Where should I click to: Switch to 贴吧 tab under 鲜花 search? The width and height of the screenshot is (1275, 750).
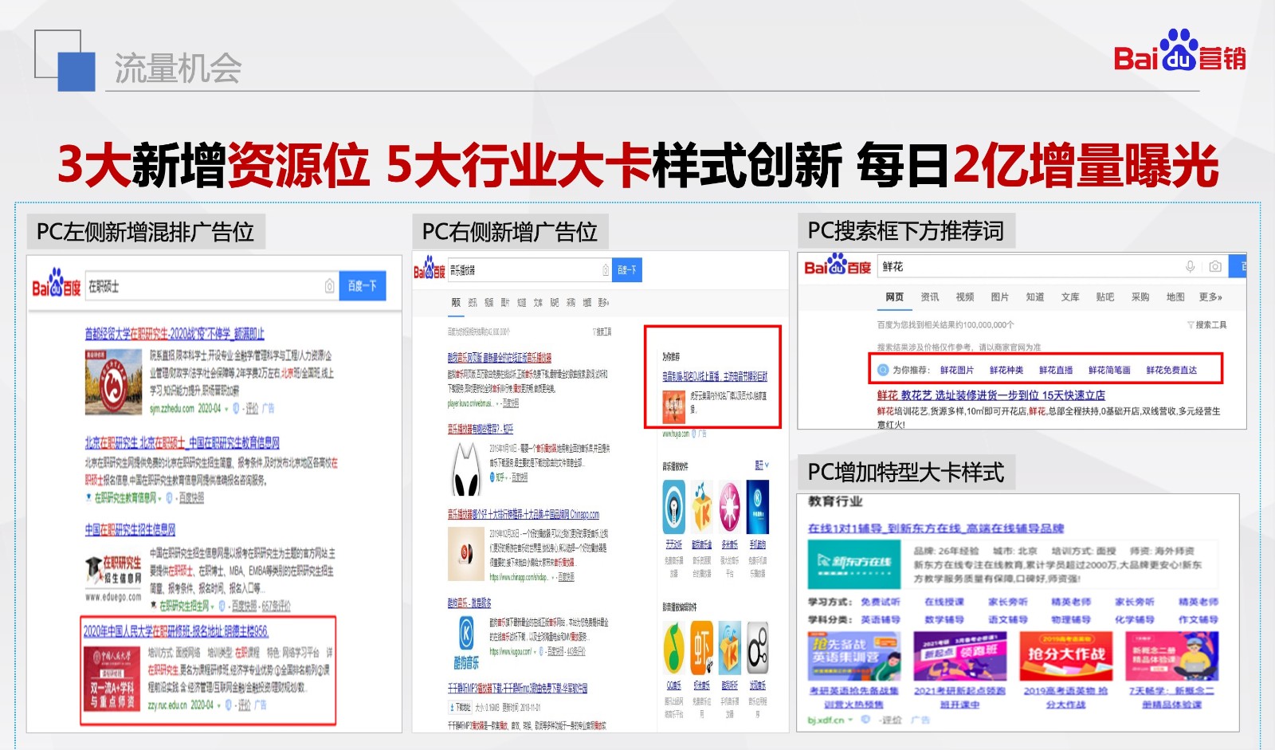1105,296
